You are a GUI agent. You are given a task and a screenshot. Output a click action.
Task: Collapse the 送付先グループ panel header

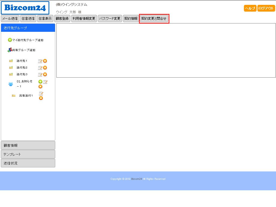[28, 28]
